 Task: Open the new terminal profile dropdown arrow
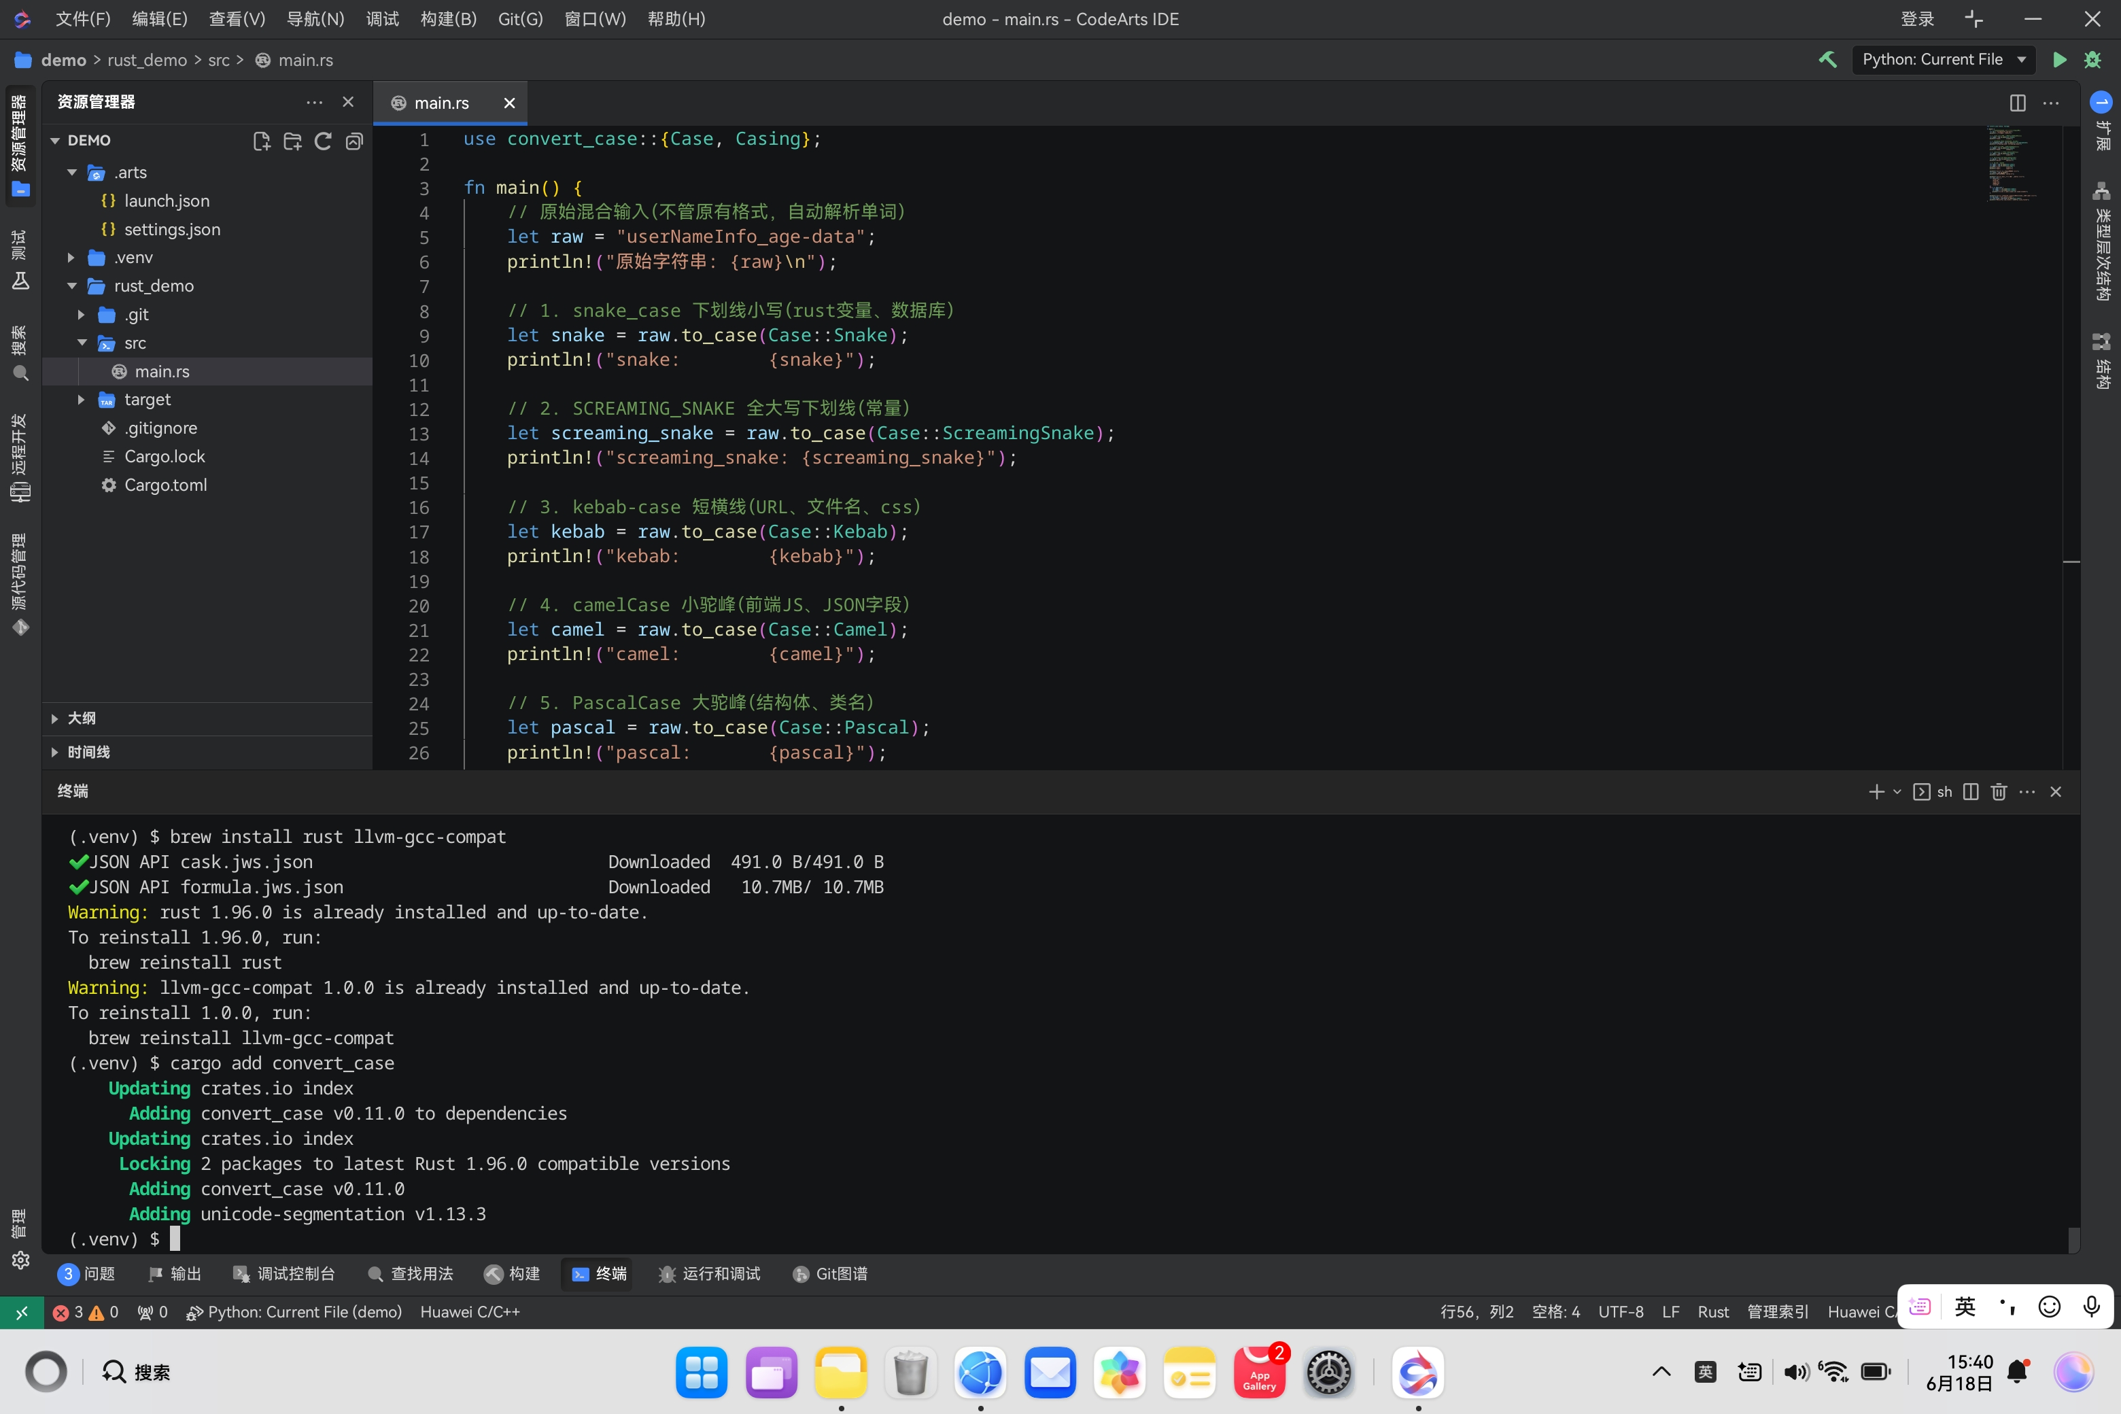[x=1897, y=792]
